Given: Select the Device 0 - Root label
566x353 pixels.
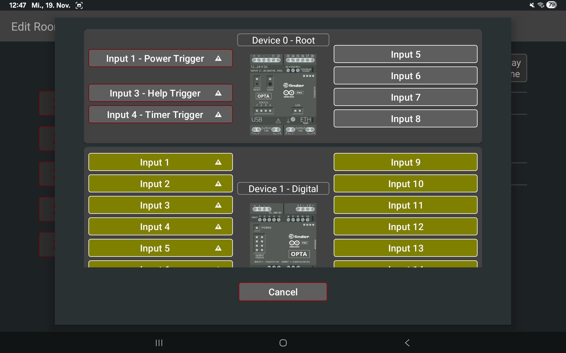Looking at the screenshot, I should [x=283, y=40].
